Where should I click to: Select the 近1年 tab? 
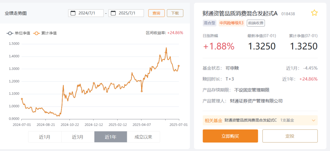[x=110, y=137]
